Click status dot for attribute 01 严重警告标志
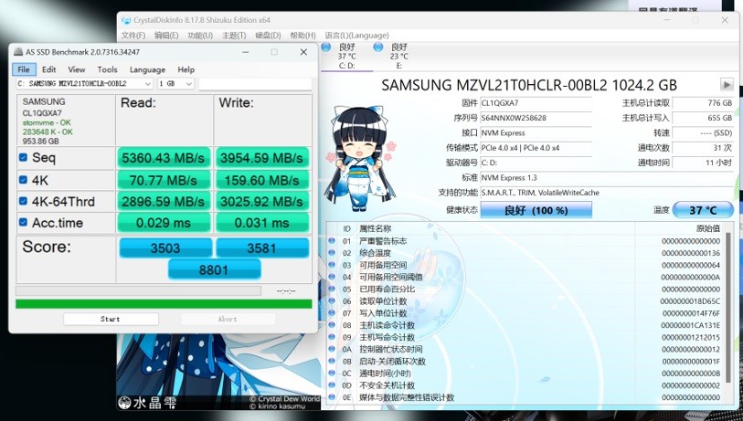 [332, 240]
